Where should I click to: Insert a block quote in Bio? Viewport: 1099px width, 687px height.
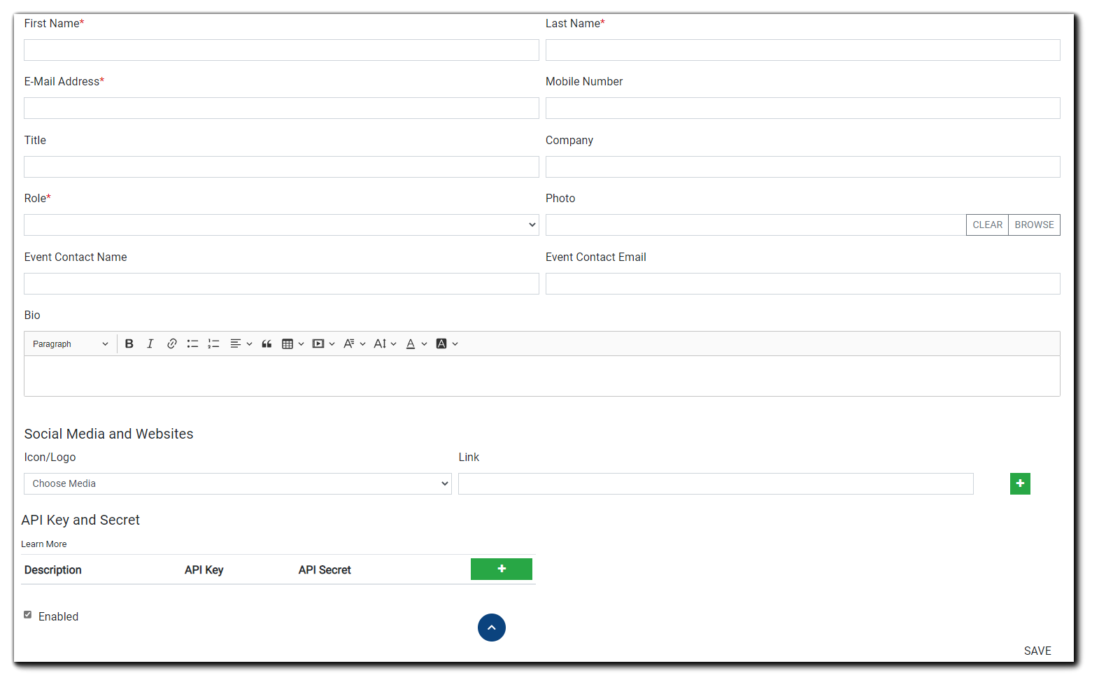click(267, 343)
